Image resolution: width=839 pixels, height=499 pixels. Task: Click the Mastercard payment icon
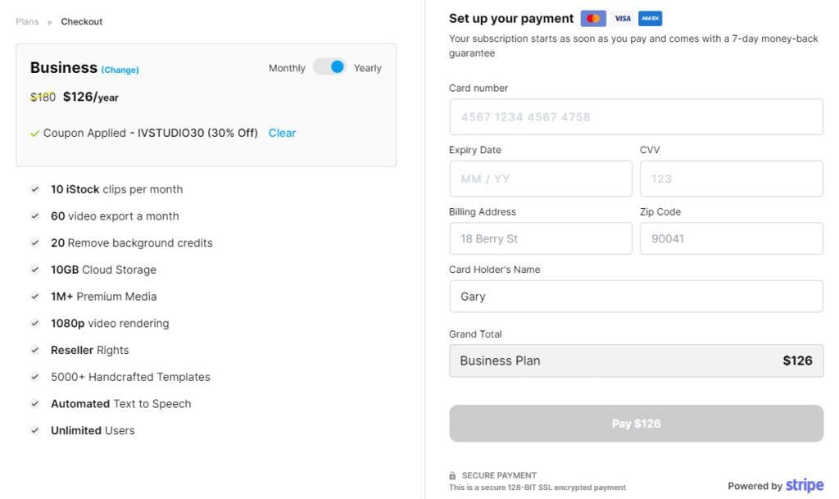[x=592, y=17]
